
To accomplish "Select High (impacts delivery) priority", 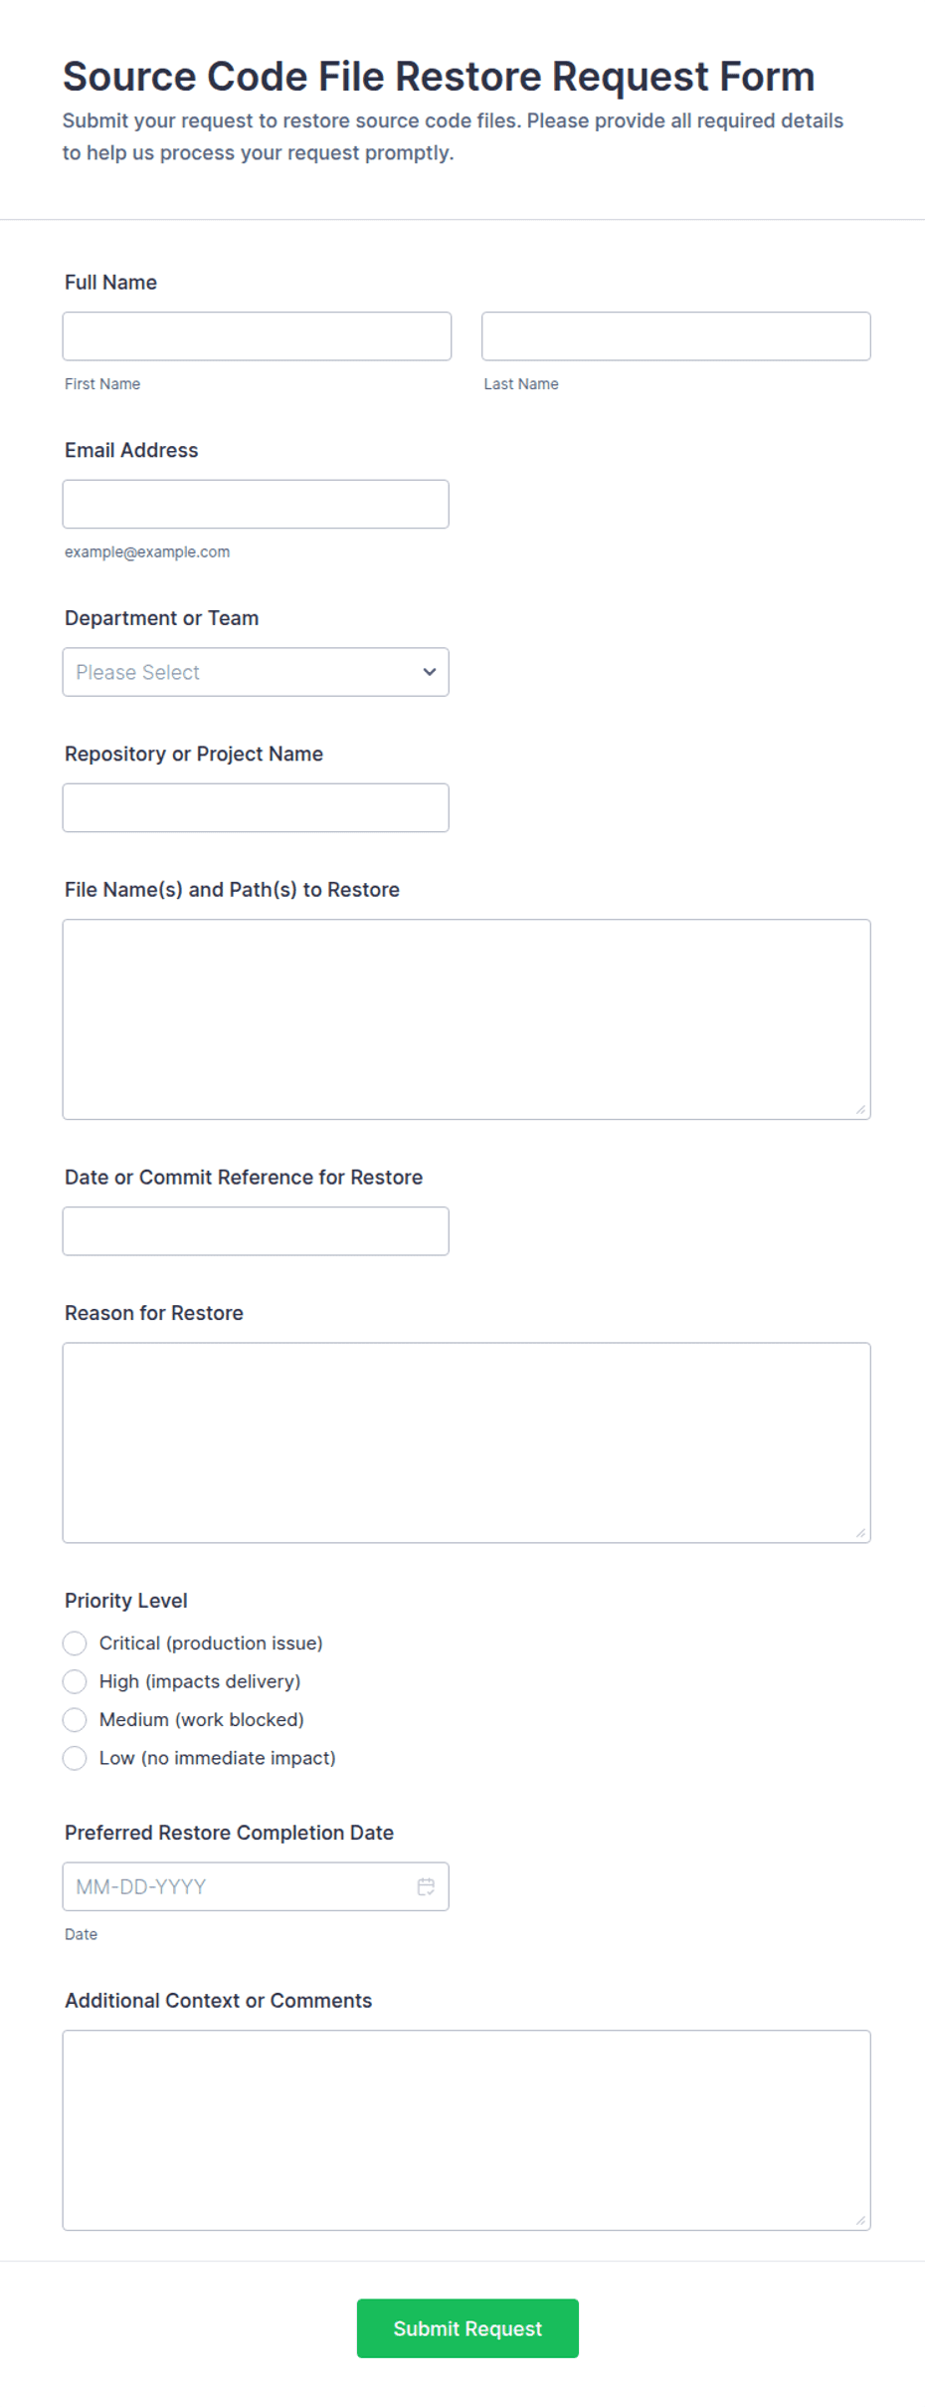I will coord(75,1681).
